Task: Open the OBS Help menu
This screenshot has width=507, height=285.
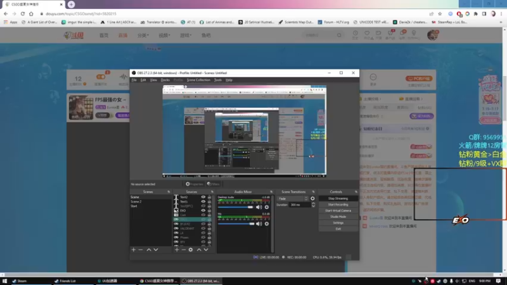Action: coord(229,80)
